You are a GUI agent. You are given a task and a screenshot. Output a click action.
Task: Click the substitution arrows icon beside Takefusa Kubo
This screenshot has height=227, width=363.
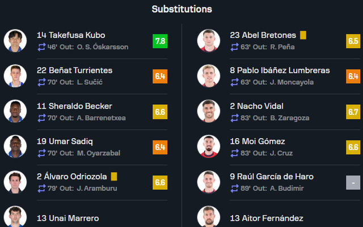[x=41, y=47]
